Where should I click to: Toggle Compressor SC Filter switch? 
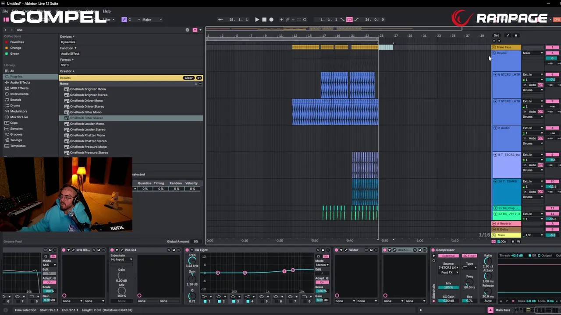(469, 256)
